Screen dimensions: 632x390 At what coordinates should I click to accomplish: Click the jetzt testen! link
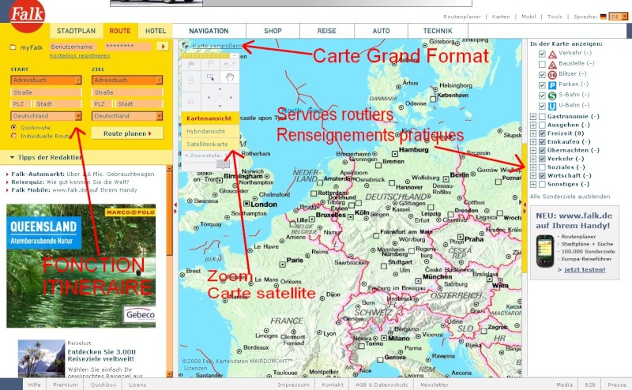[x=585, y=269]
